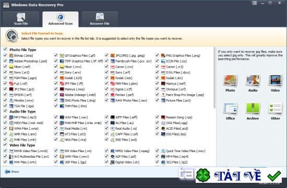This screenshot has width=287, height=188.
Task: Select the Photo category icon
Action: click(x=230, y=83)
